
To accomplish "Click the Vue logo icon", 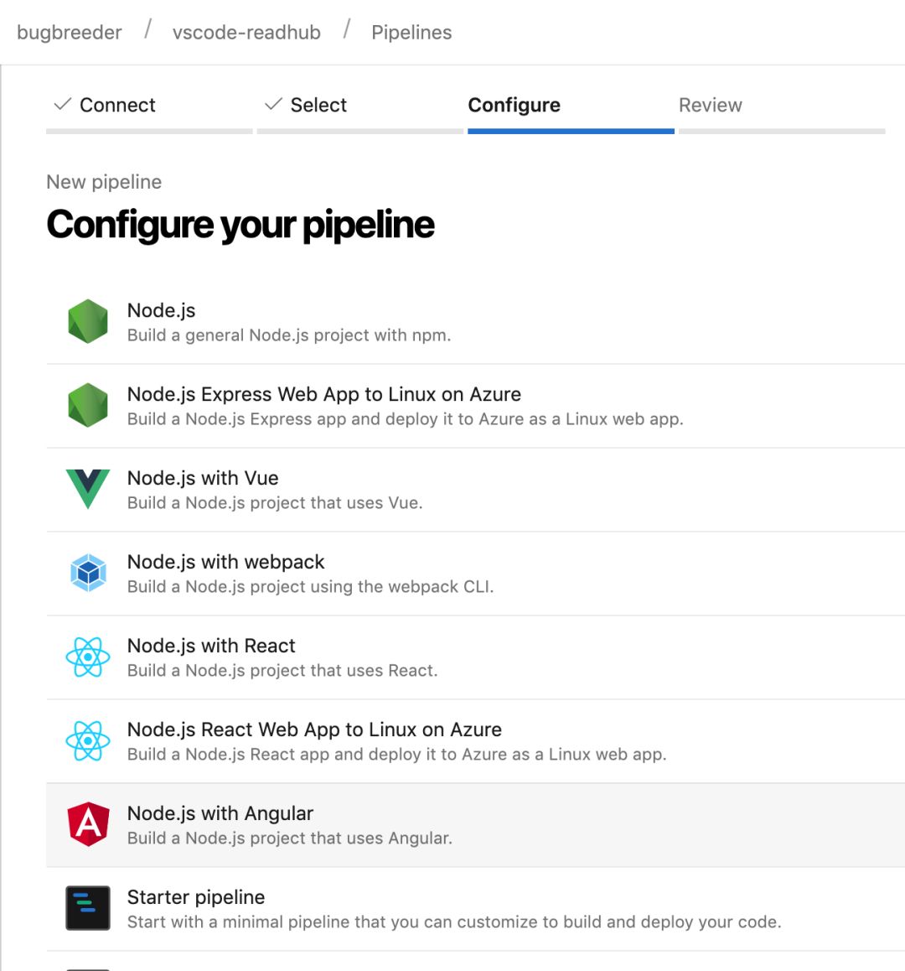I will pyautogui.click(x=88, y=490).
